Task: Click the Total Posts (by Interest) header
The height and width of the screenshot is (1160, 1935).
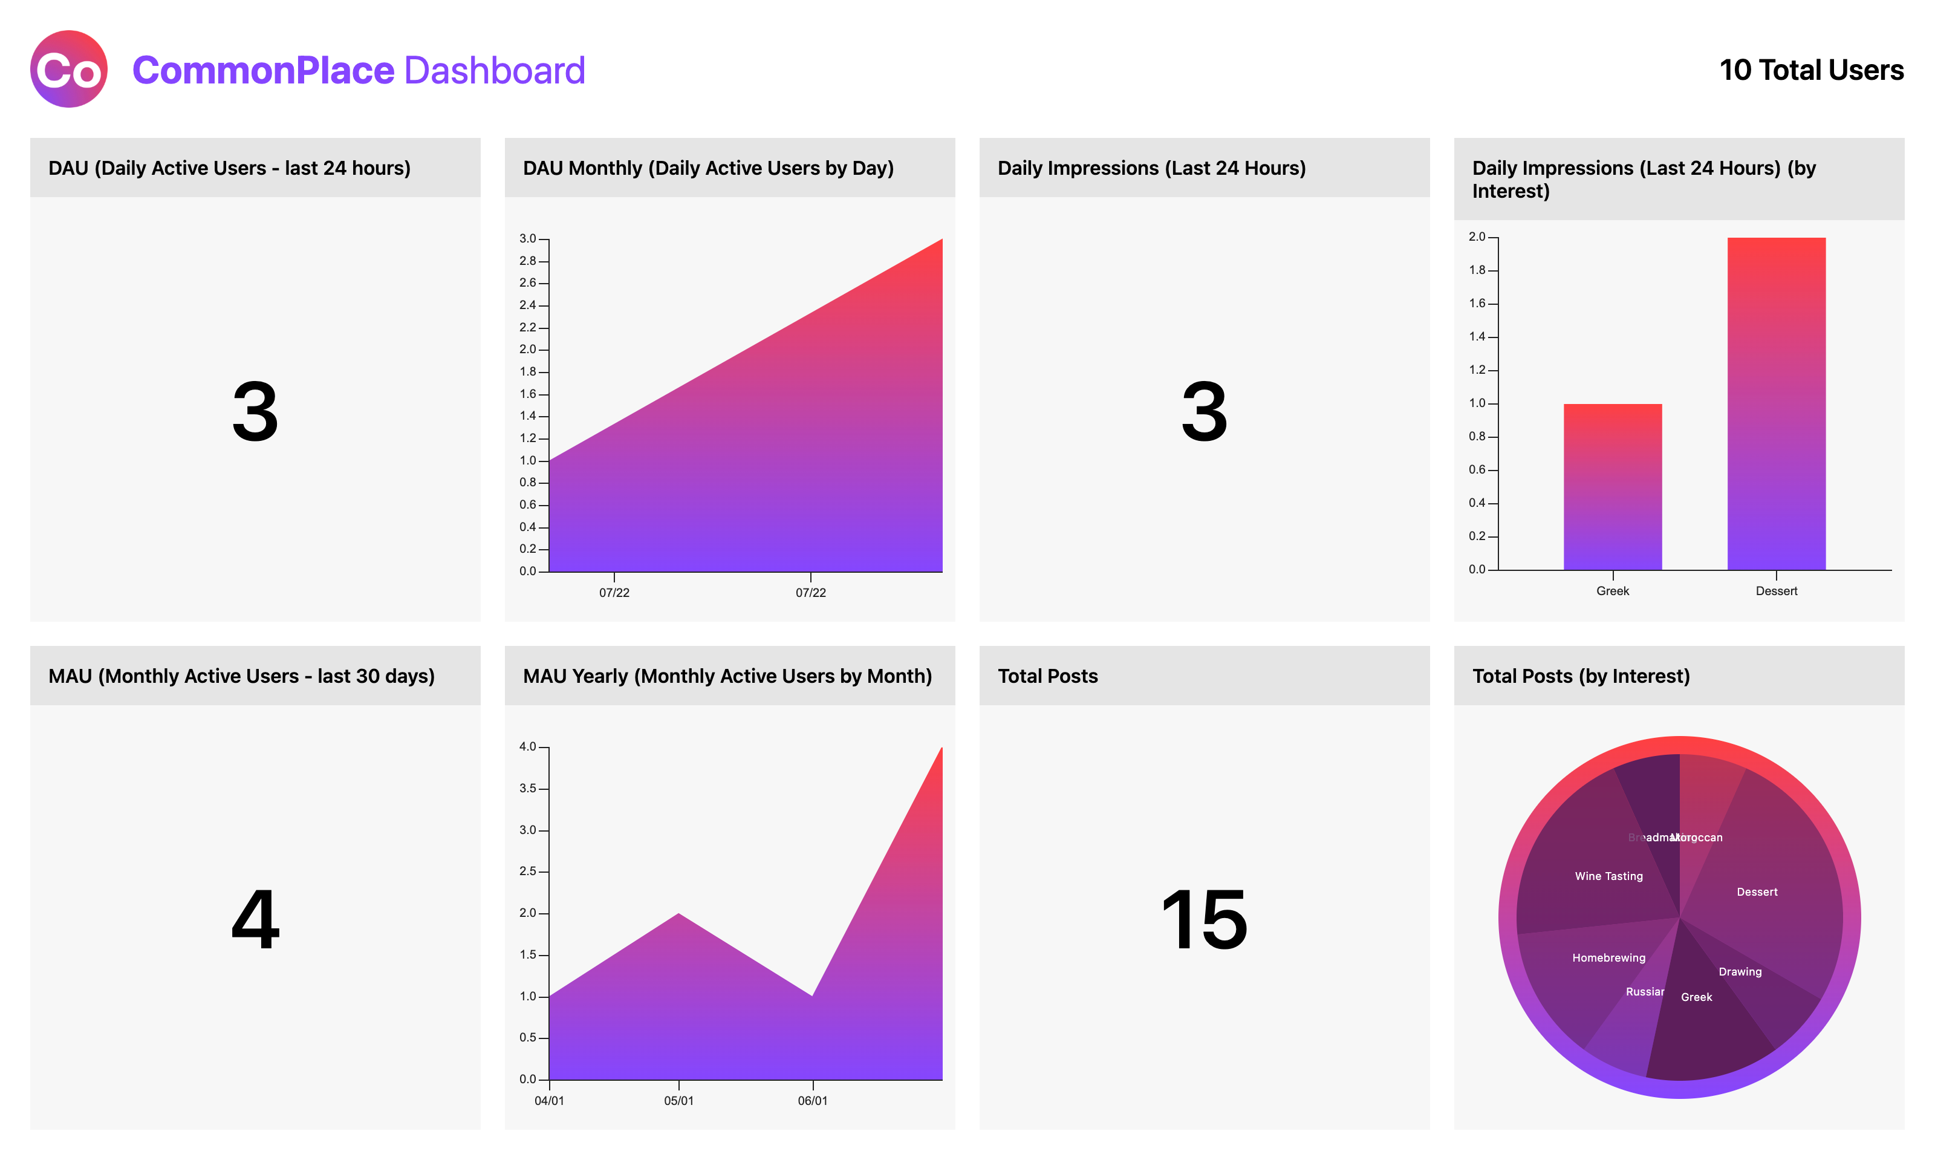Action: (1580, 676)
